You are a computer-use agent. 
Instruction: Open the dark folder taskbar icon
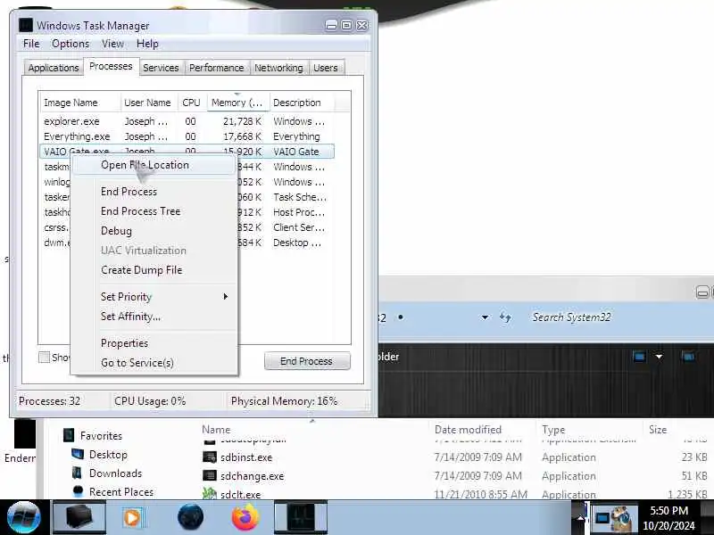click(x=79, y=517)
